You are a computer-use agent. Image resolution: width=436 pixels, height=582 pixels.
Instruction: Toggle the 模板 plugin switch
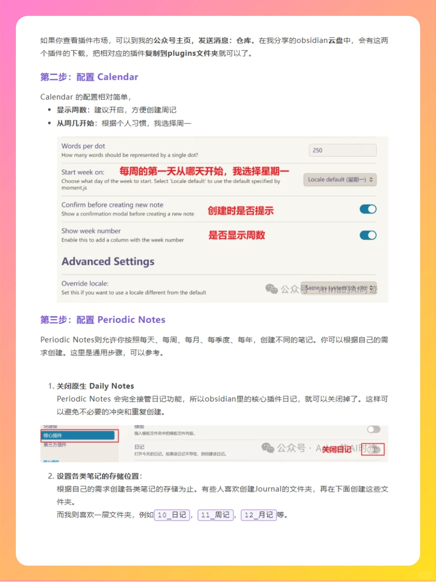(375, 428)
